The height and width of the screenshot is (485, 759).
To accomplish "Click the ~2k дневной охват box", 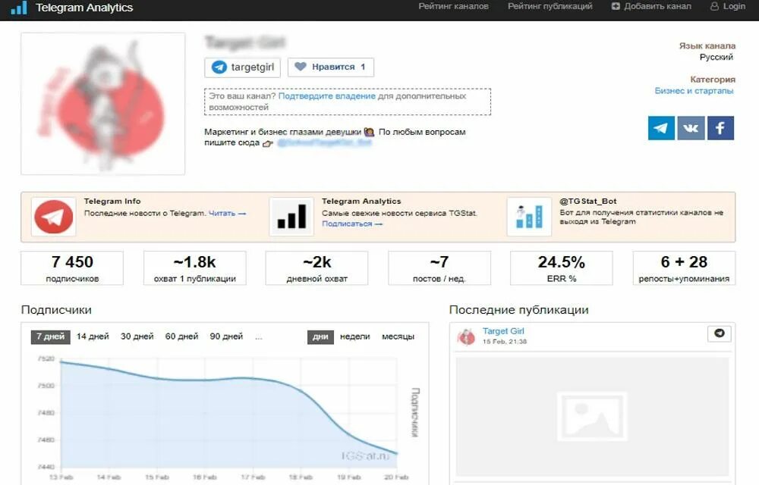I will coord(317,268).
